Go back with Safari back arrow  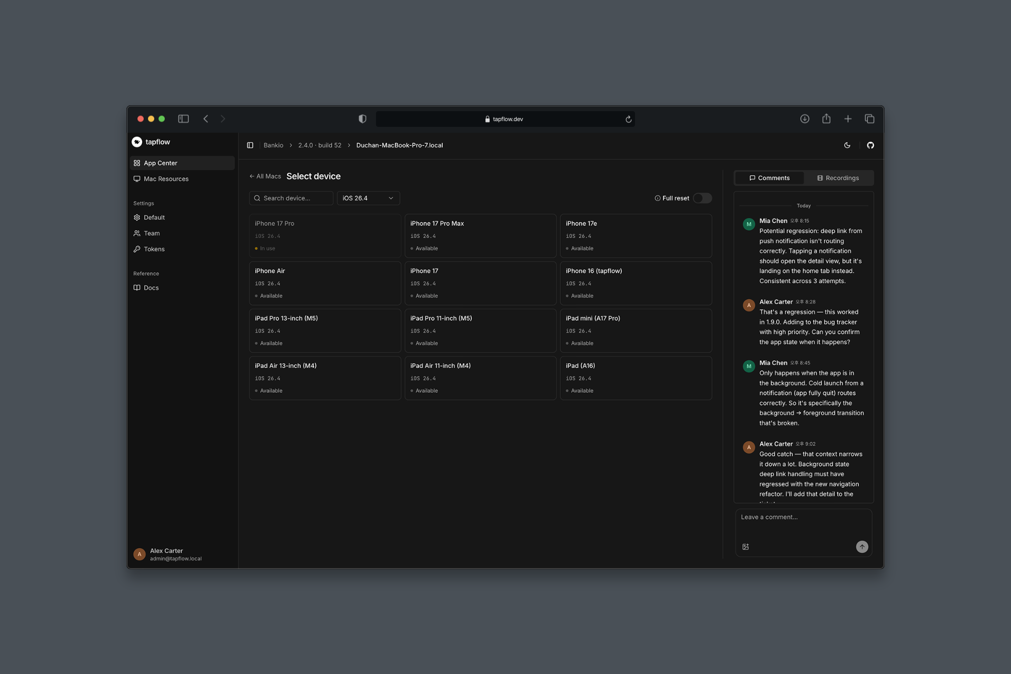coord(206,119)
